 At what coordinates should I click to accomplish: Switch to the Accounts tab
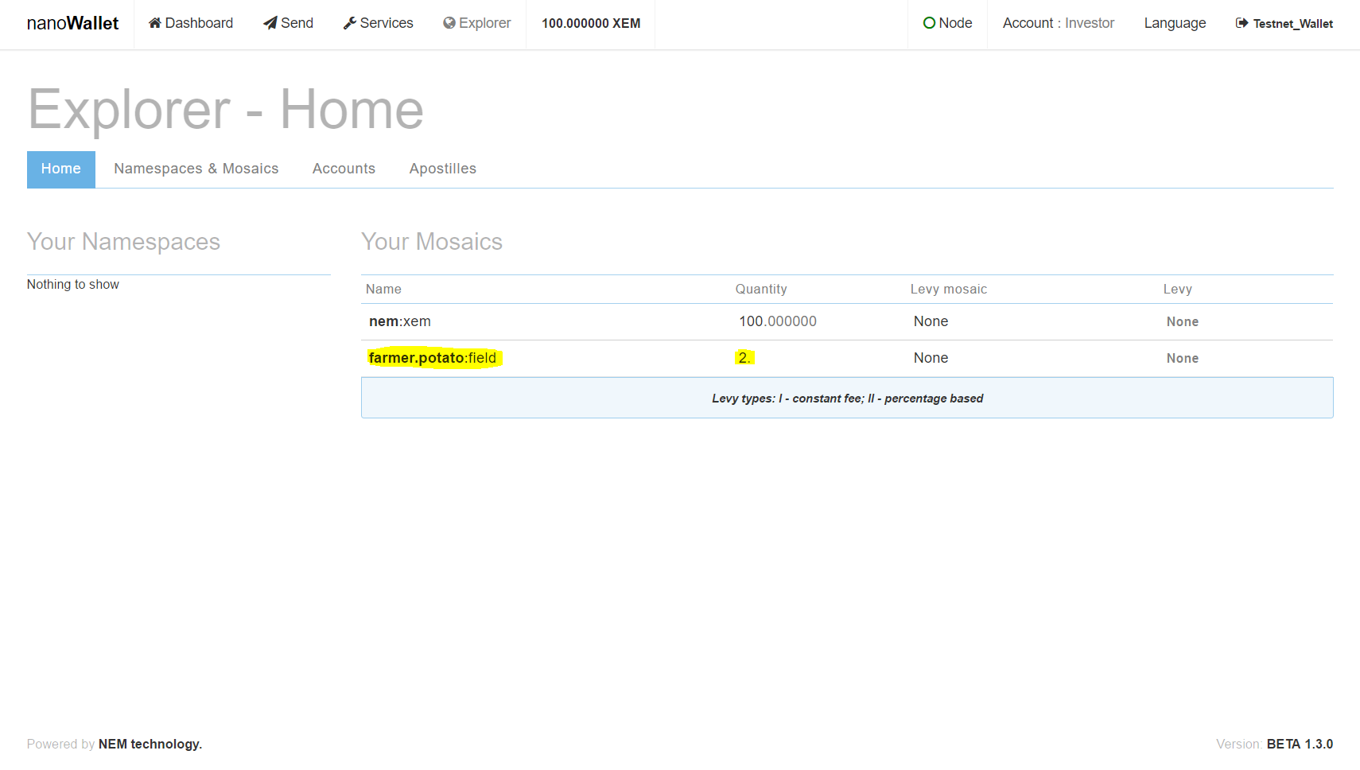tap(344, 169)
